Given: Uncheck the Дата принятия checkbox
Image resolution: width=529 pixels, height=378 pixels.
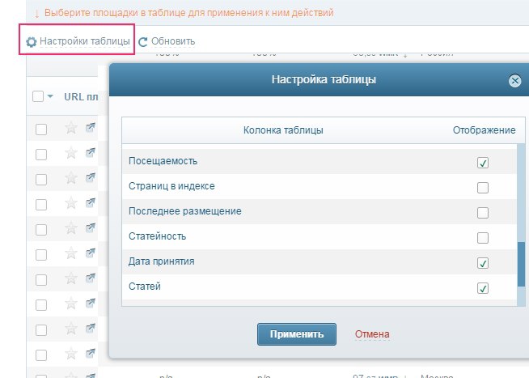Looking at the screenshot, I should tap(483, 263).
